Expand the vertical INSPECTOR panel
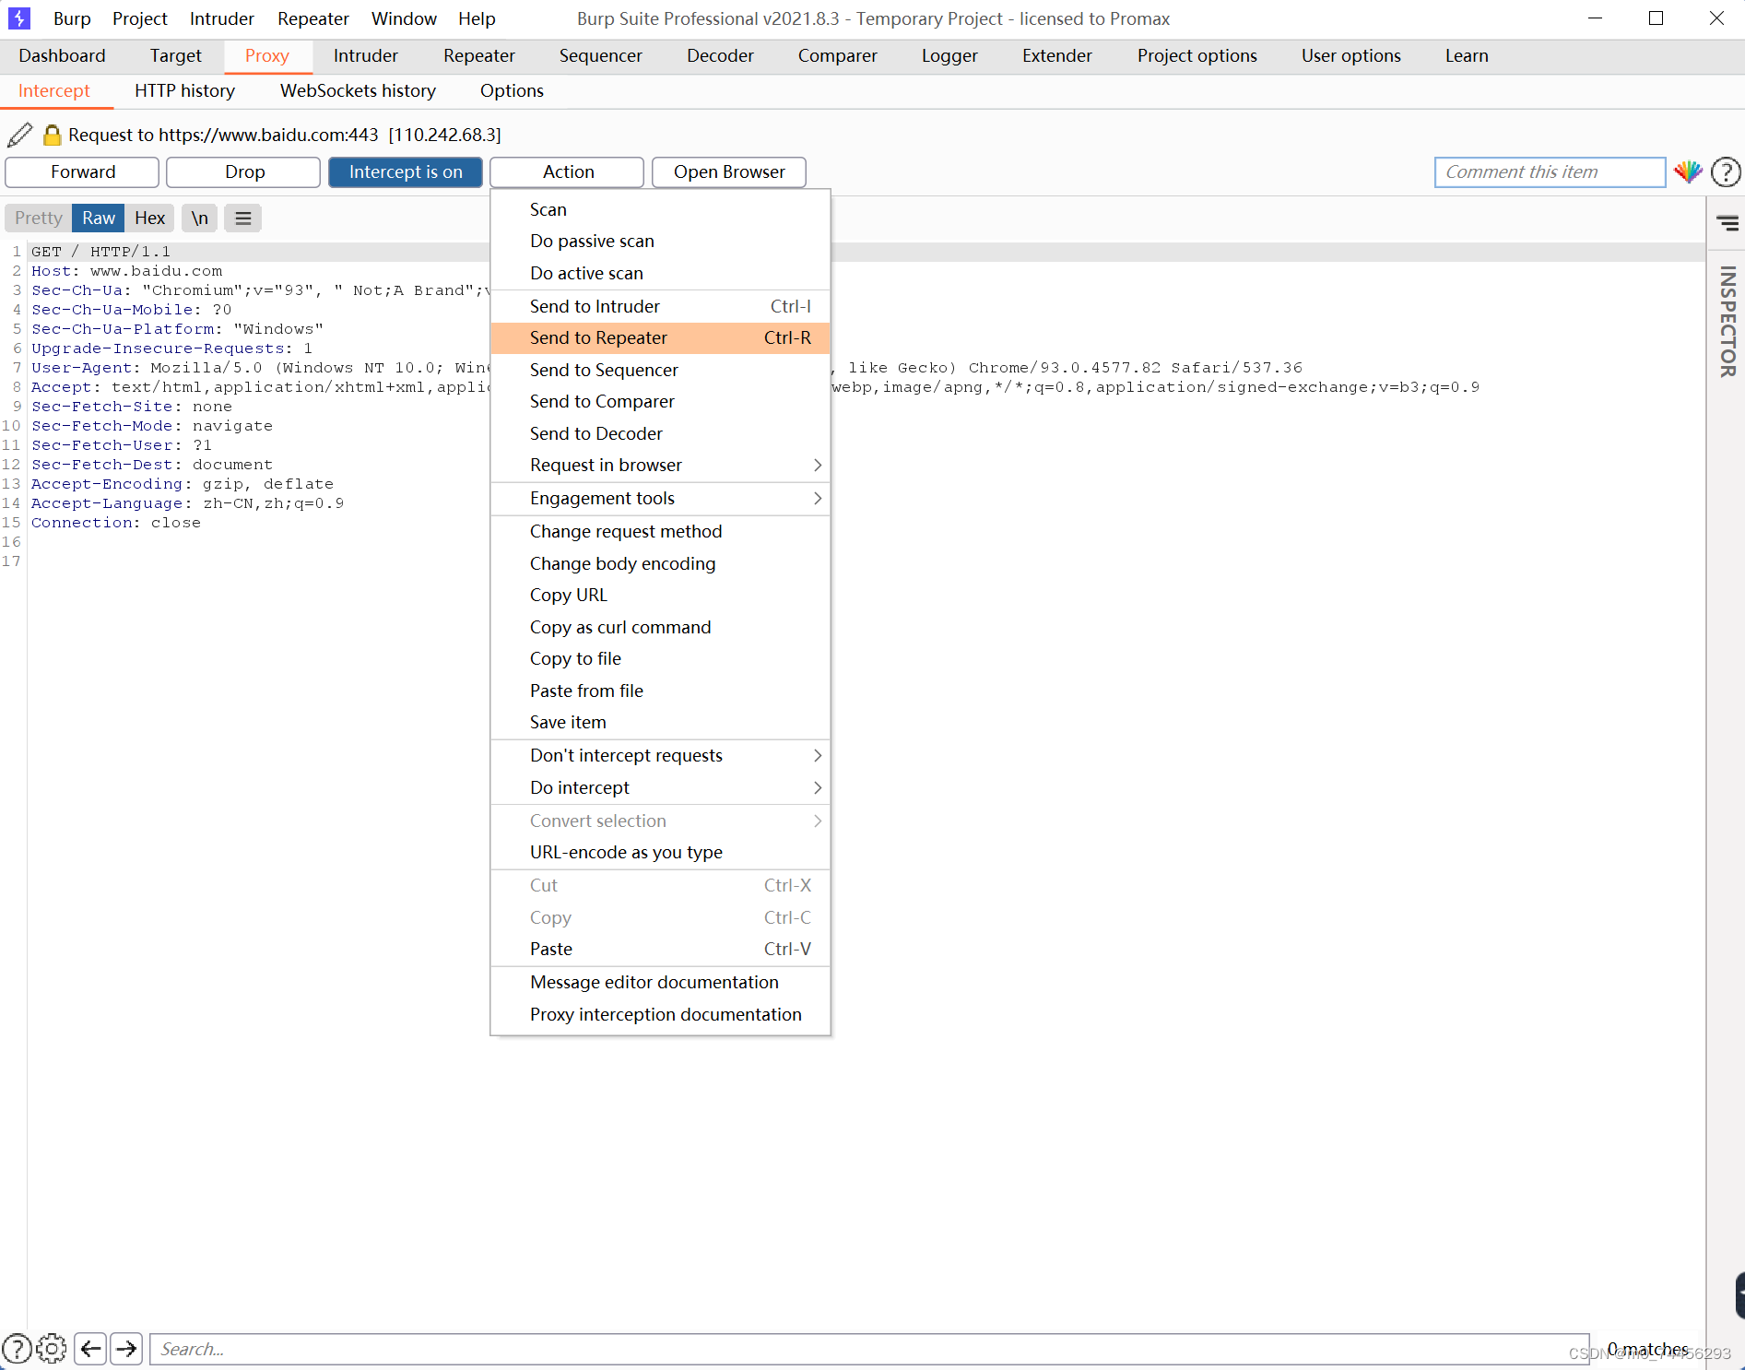The width and height of the screenshot is (1745, 1370). [x=1727, y=321]
